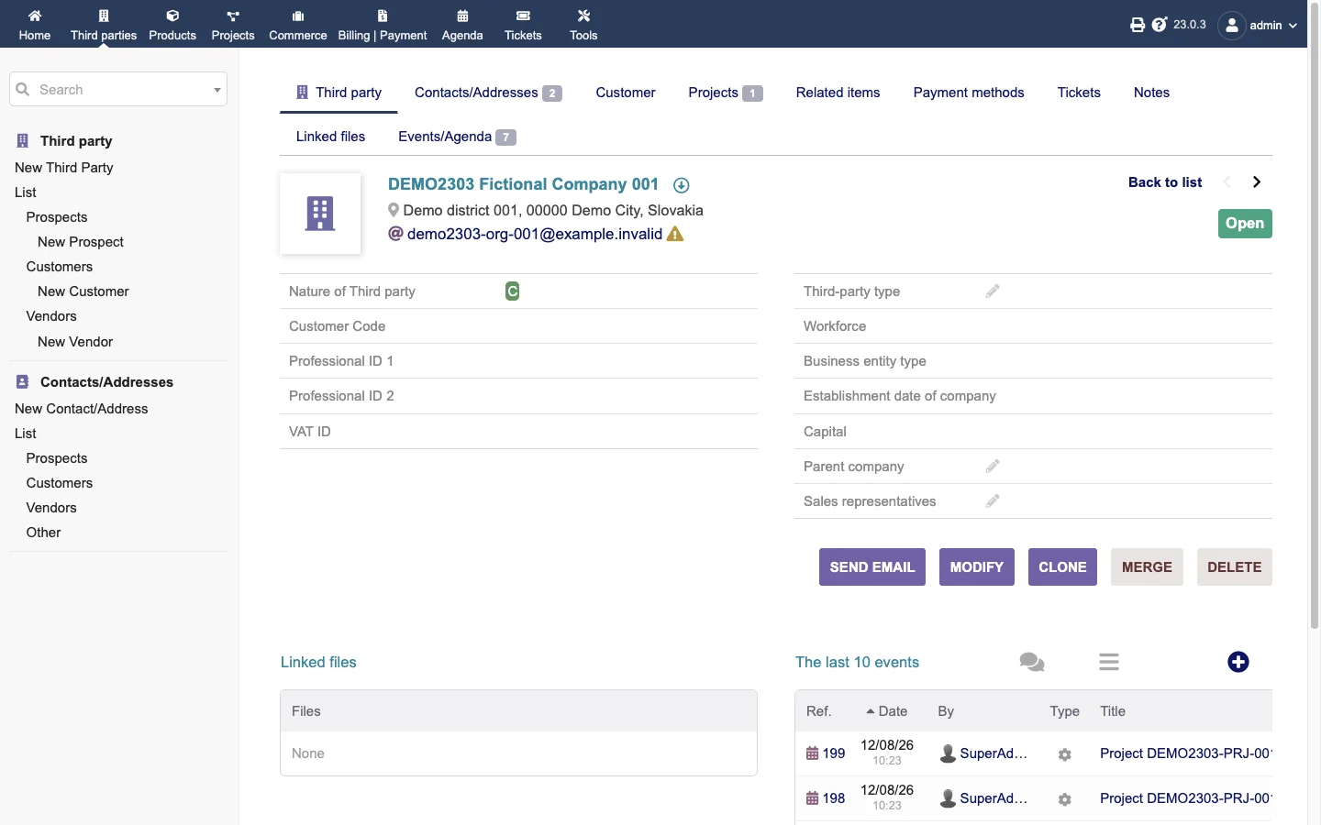Open New Vendor in sidebar
This screenshot has height=825, width=1321.
tap(75, 342)
